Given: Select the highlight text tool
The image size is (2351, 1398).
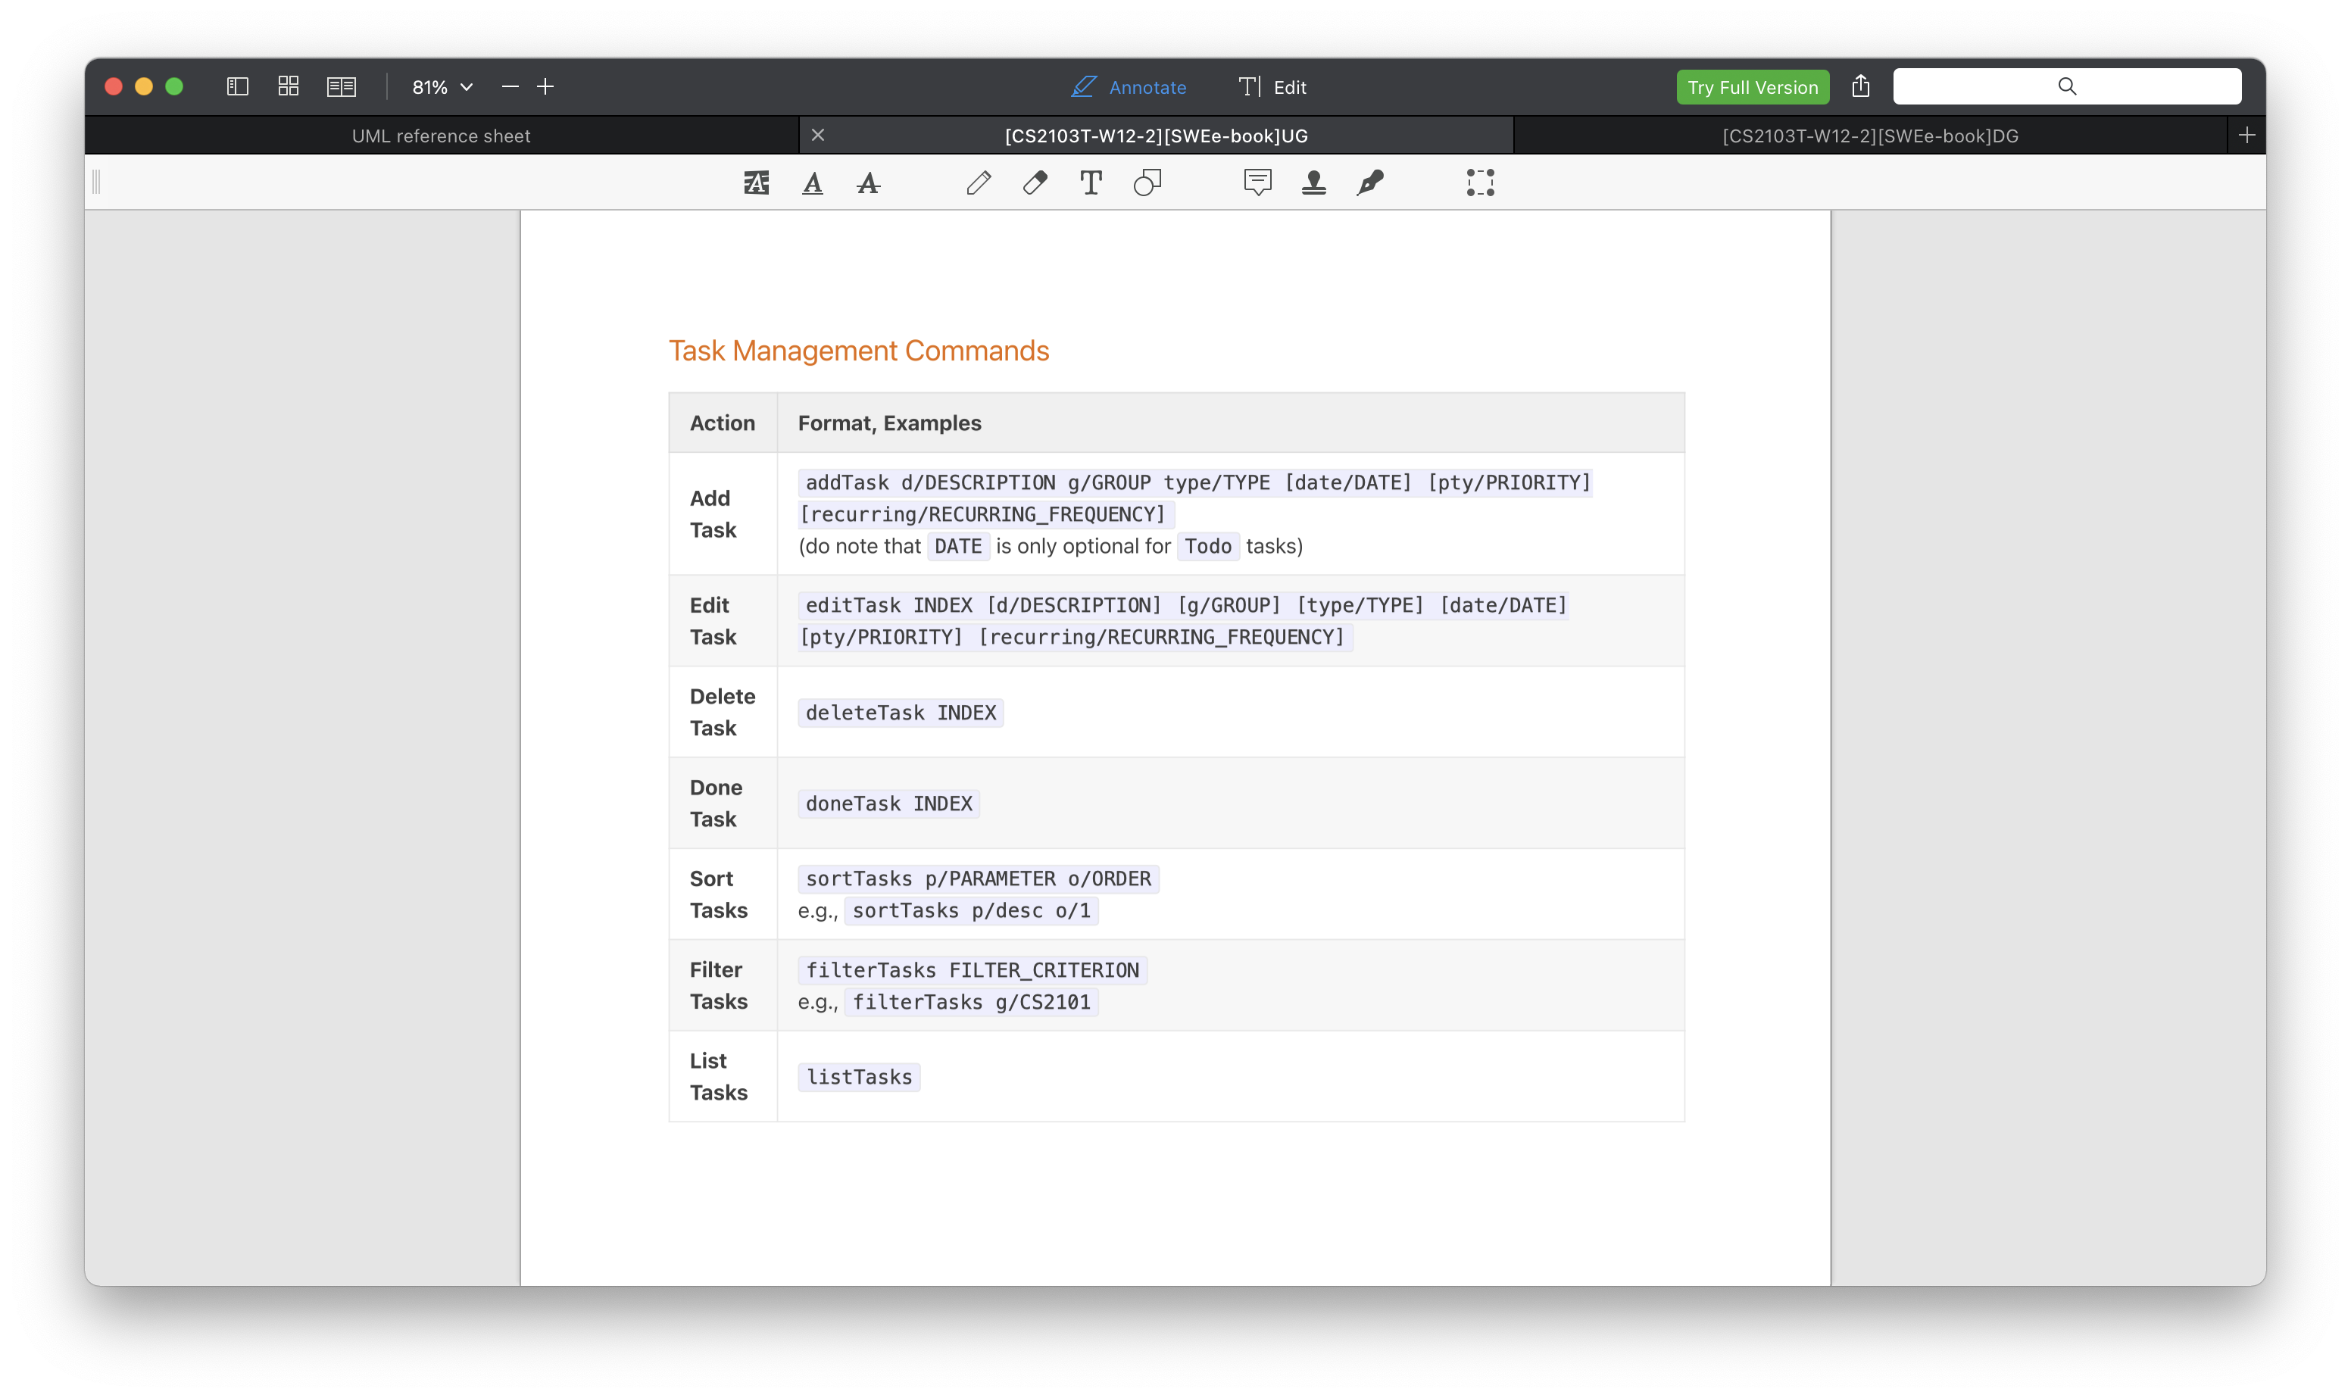Looking at the screenshot, I should [x=757, y=183].
